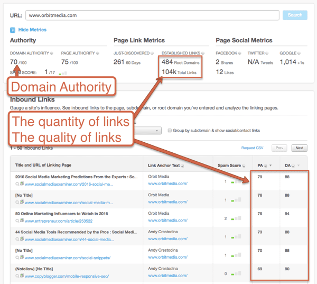Sort table by PA using its arrow

(271, 166)
